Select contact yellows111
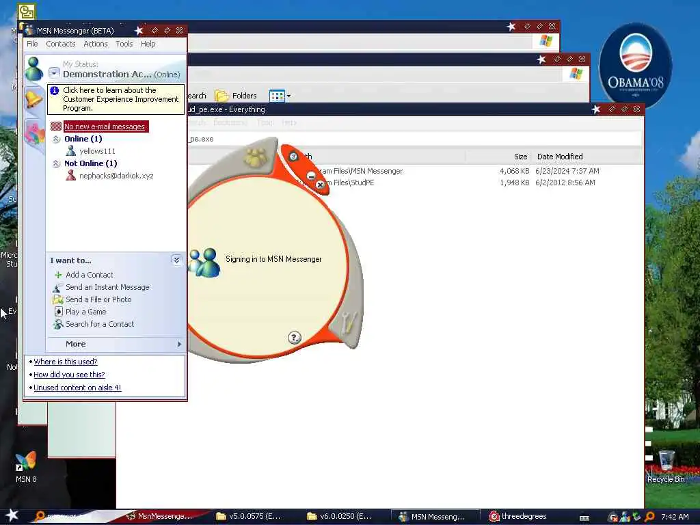700x525 pixels. click(x=97, y=151)
